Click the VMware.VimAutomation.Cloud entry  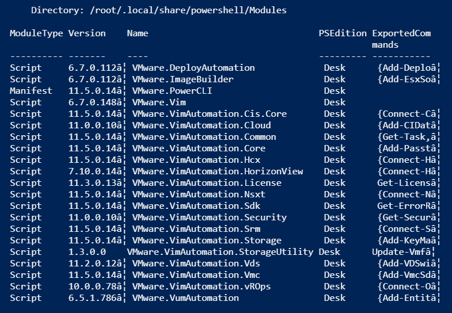tap(202, 125)
